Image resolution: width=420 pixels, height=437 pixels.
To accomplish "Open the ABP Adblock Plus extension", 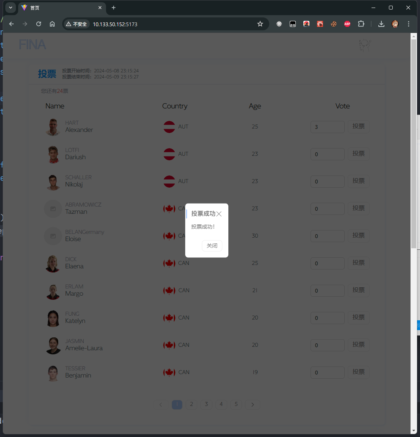I will (x=347, y=24).
